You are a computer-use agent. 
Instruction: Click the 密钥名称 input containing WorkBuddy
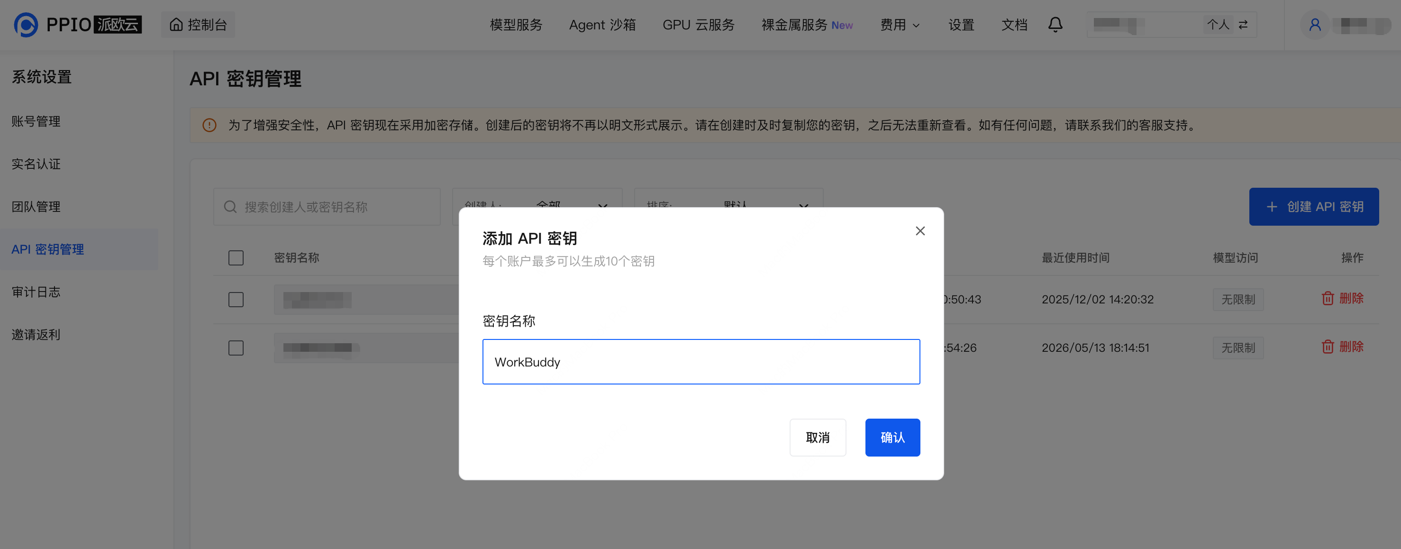tap(701, 362)
